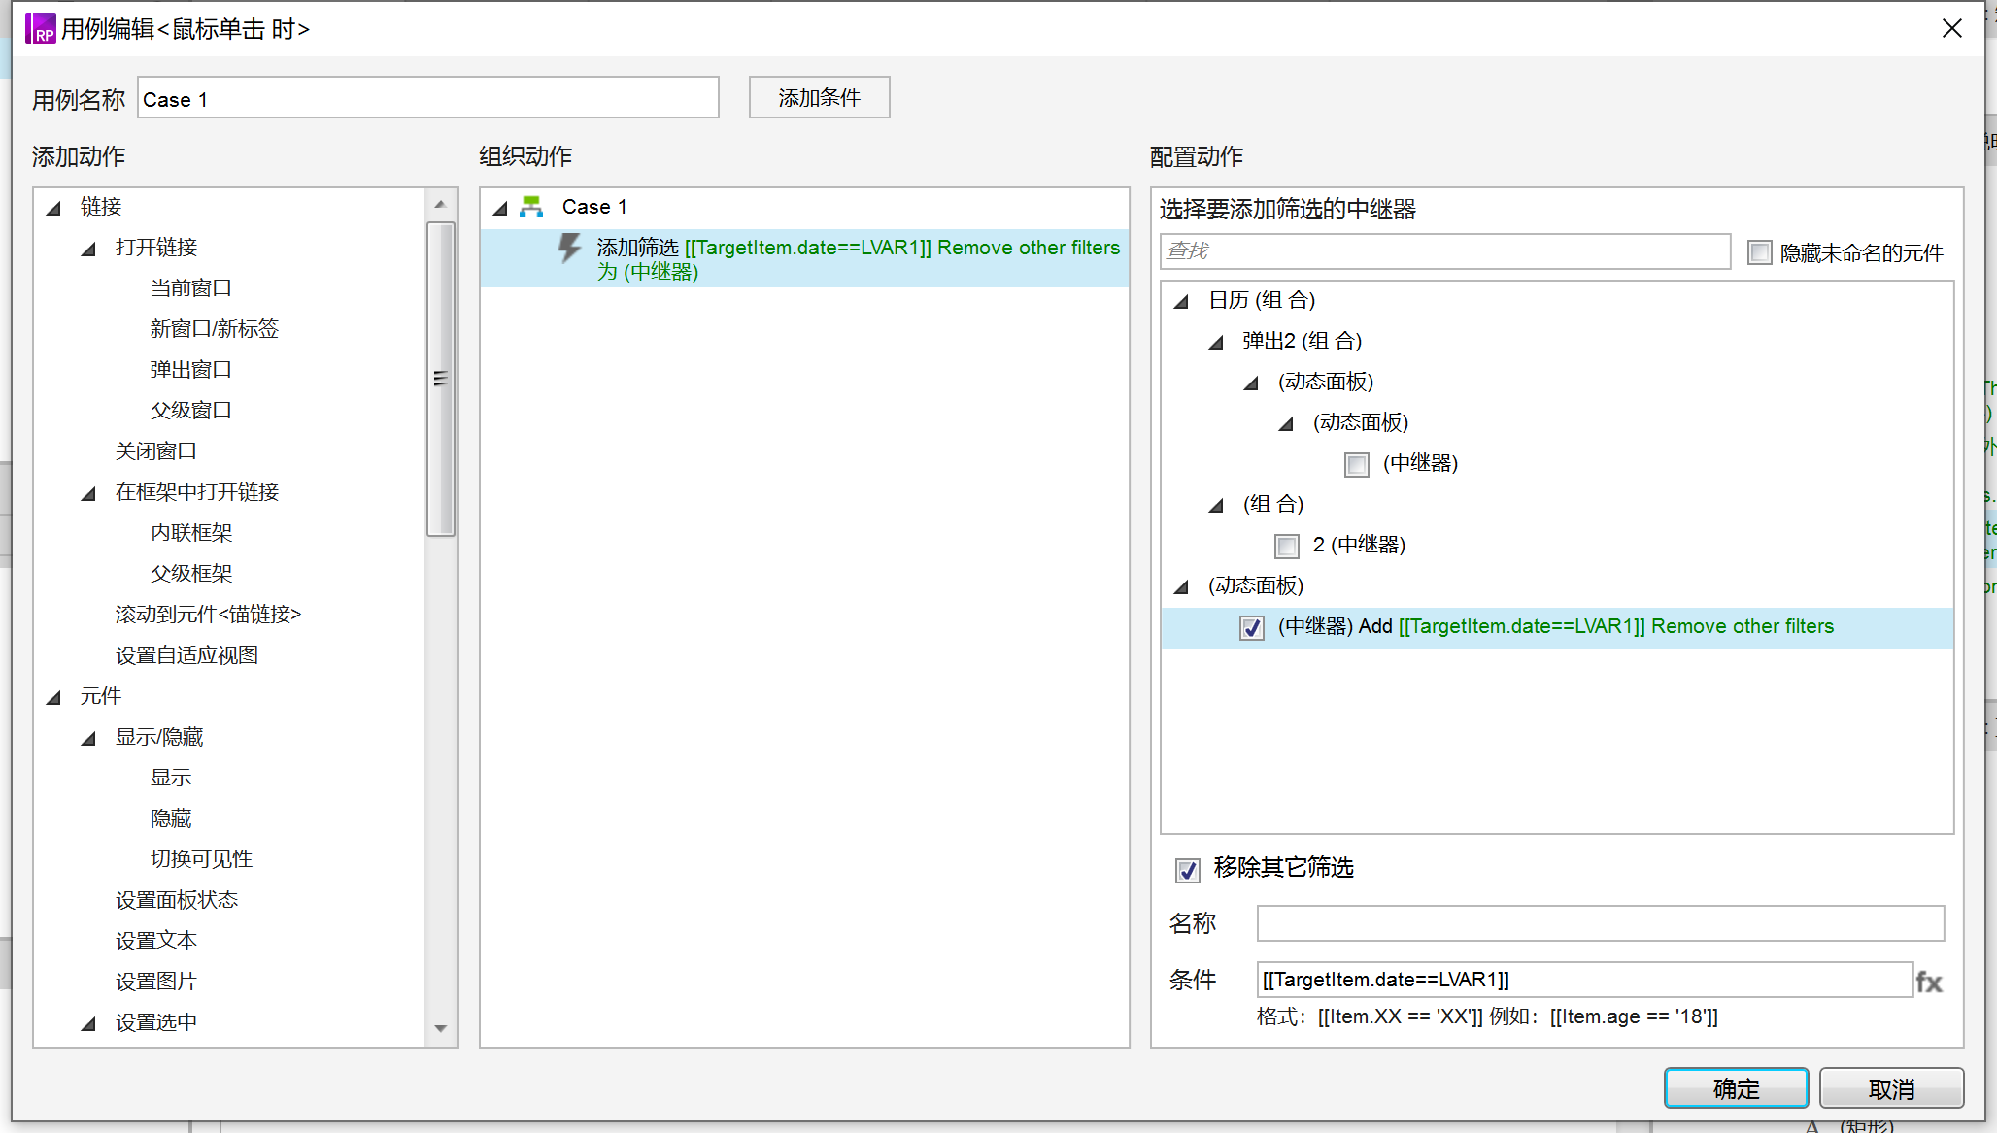
Task: Click the scroll up arrow in actions list
Action: pyautogui.click(x=440, y=204)
